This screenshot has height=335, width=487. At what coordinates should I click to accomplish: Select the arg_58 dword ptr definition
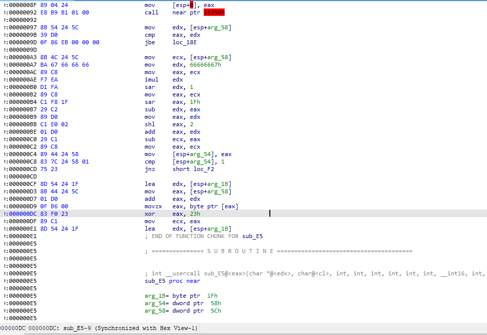coord(183,311)
